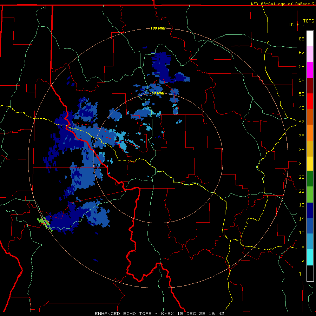316x316 pixels.
Task: Click the light blue legend swatch
Action: [x=310, y=242]
